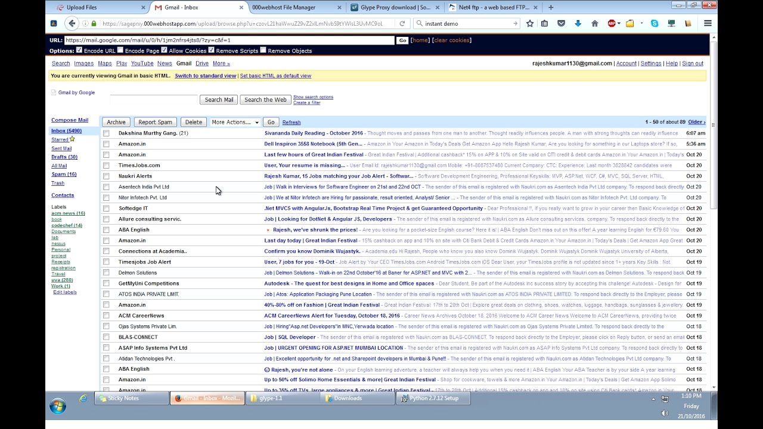Click the Adblock Plus ABP icon
The image size is (763, 429).
[611, 23]
